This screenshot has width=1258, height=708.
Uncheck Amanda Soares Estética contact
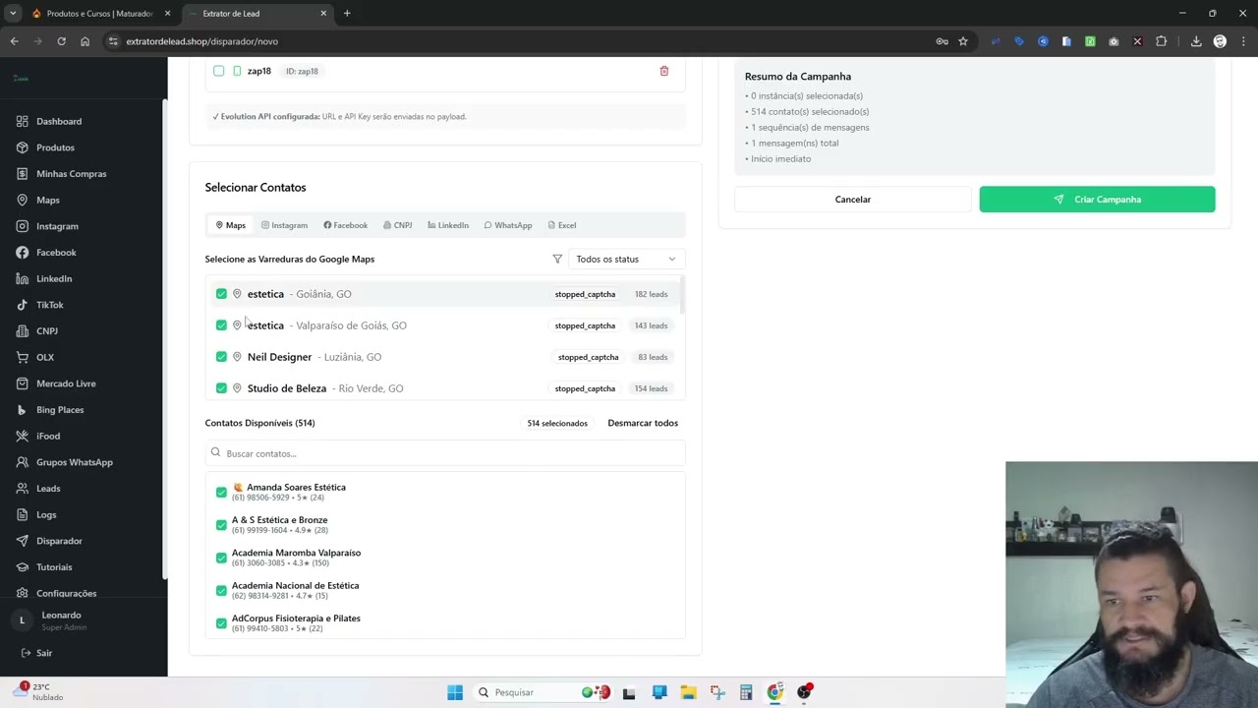(221, 492)
